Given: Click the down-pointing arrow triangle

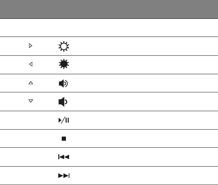Looking at the screenshot, I should point(30,101).
